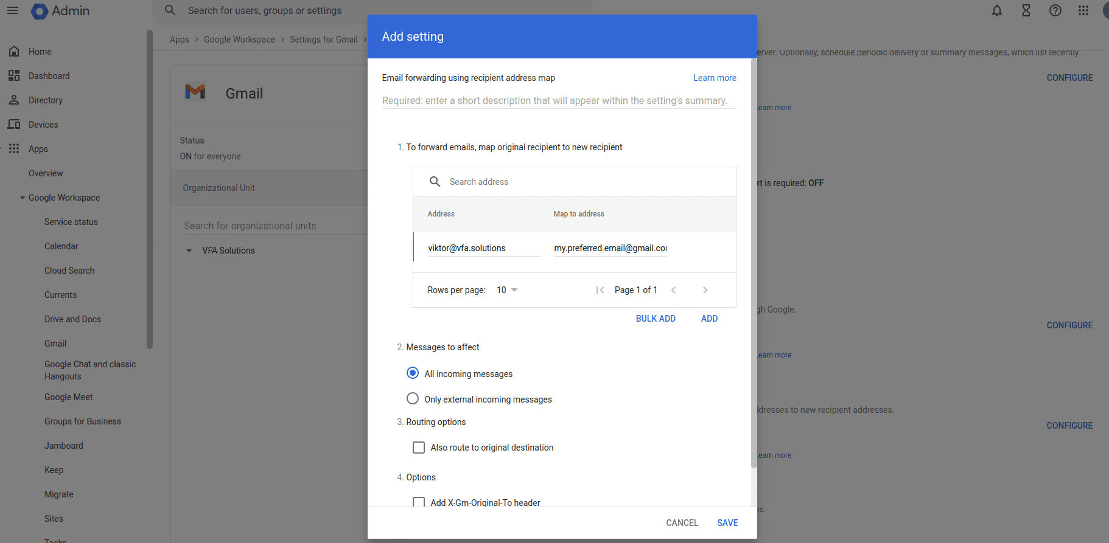Click the Gmail logo icon
Image resolution: width=1109 pixels, height=543 pixels.
195,92
